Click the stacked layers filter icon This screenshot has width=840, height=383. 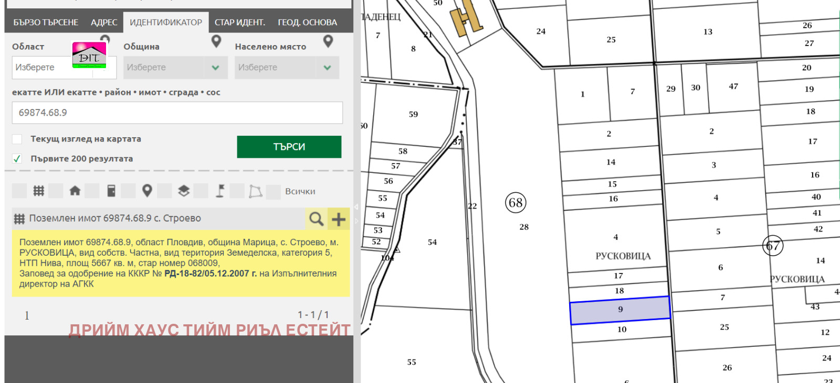pyautogui.click(x=184, y=191)
